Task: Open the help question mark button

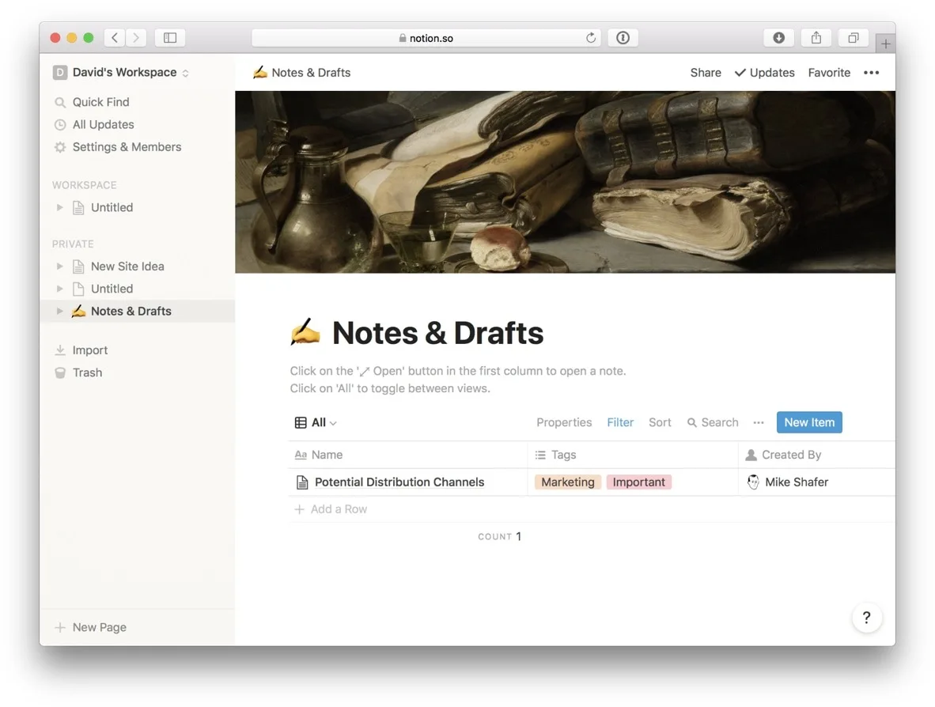Action: click(866, 618)
